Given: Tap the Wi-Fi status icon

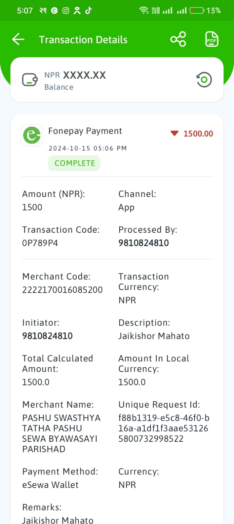Looking at the screenshot, I should click(x=144, y=10).
